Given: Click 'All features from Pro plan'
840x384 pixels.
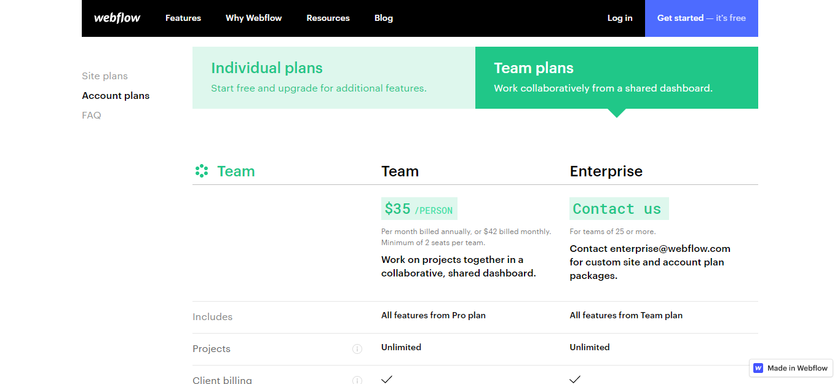Looking at the screenshot, I should click(x=434, y=315).
